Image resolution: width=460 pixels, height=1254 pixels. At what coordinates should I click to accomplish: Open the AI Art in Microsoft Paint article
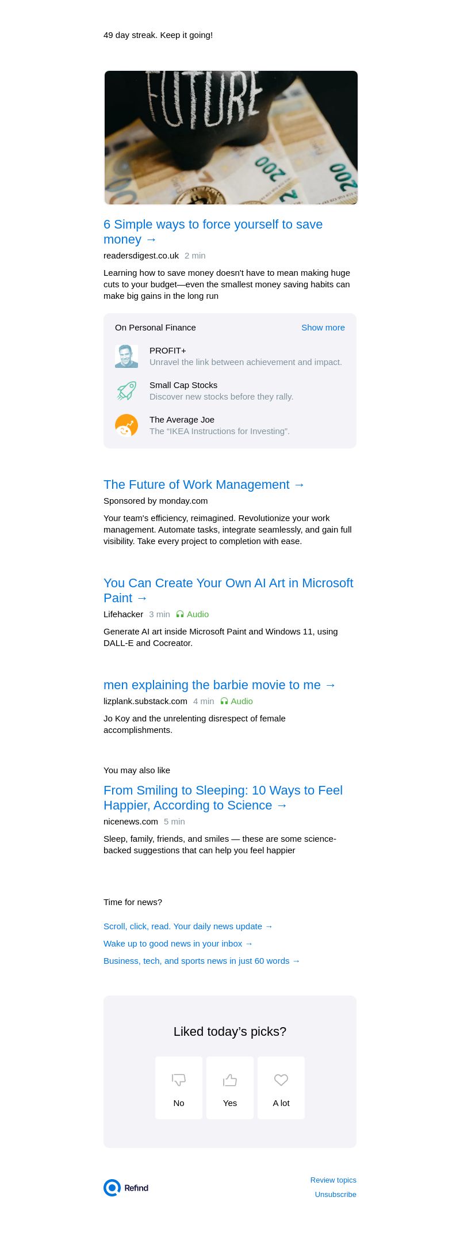(x=228, y=590)
